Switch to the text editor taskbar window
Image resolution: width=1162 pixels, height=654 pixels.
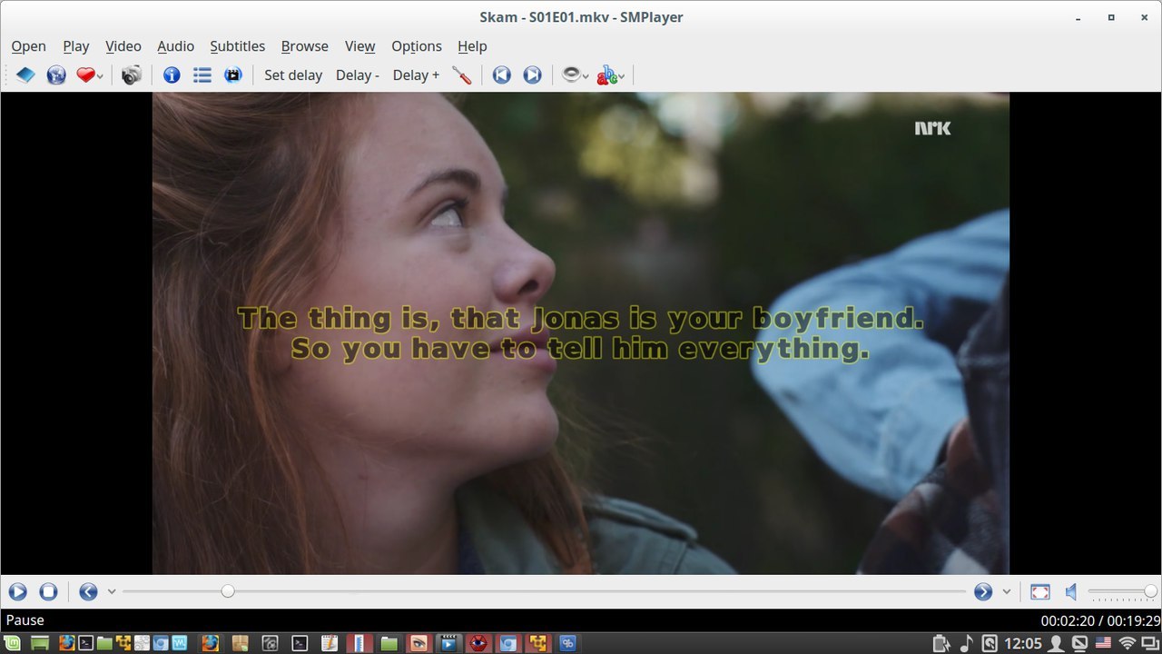pyautogui.click(x=330, y=643)
